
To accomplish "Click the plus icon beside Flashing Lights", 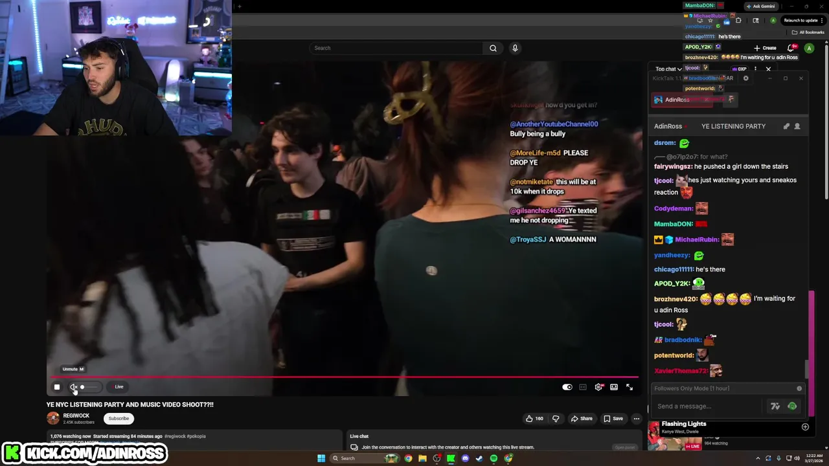I will point(805,427).
